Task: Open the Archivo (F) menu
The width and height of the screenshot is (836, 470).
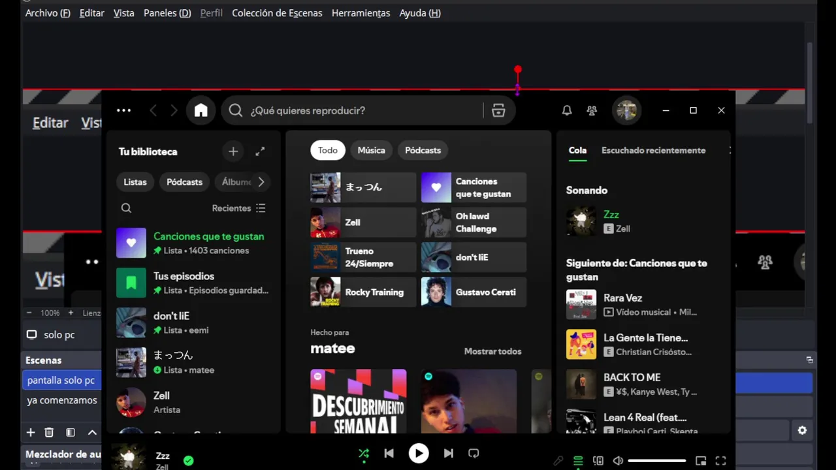Action: (x=48, y=13)
